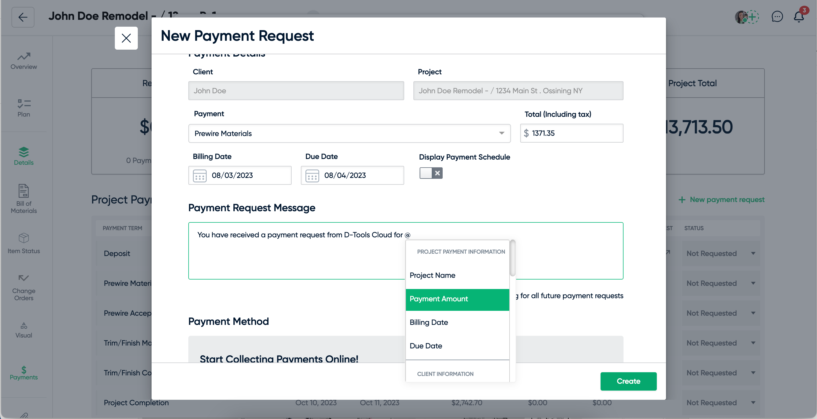Toggle Display Payment Schedule switch
817x419 pixels.
[x=431, y=173]
